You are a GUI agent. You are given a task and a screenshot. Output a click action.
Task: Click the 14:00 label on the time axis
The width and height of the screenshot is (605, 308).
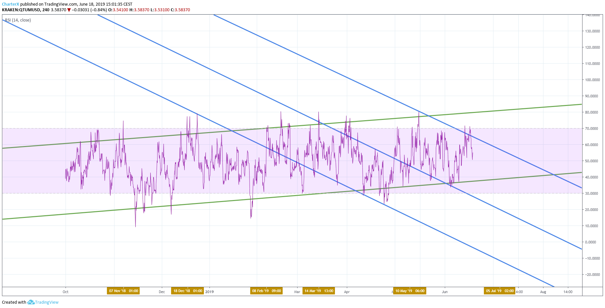click(568, 292)
